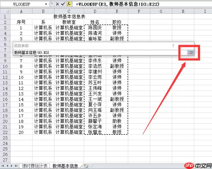
Task: Click the title cell 教师基本信息表
Action: click(x=69, y=17)
